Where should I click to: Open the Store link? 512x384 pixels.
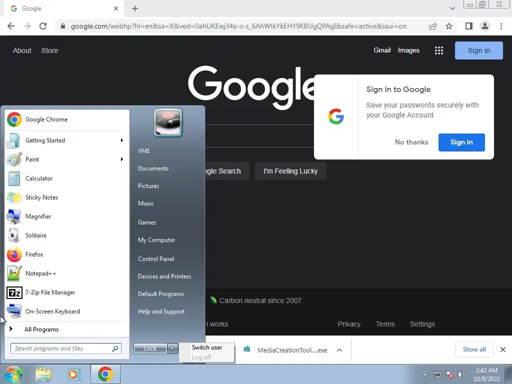pos(49,50)
